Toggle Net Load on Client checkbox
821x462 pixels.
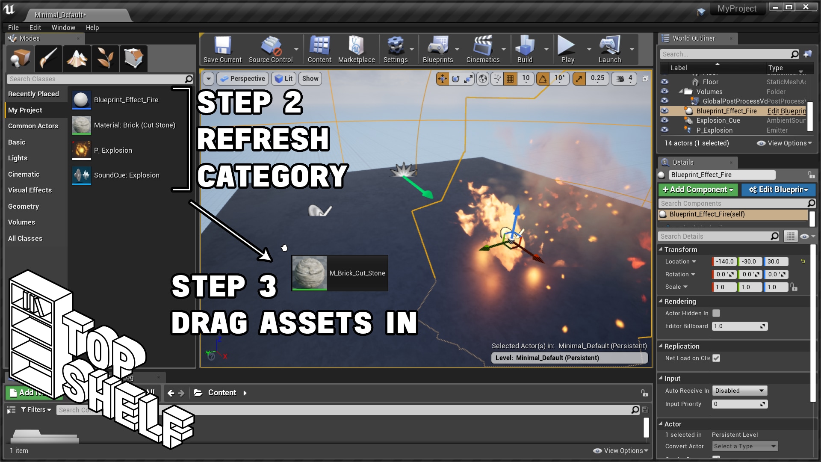point(716,358)
